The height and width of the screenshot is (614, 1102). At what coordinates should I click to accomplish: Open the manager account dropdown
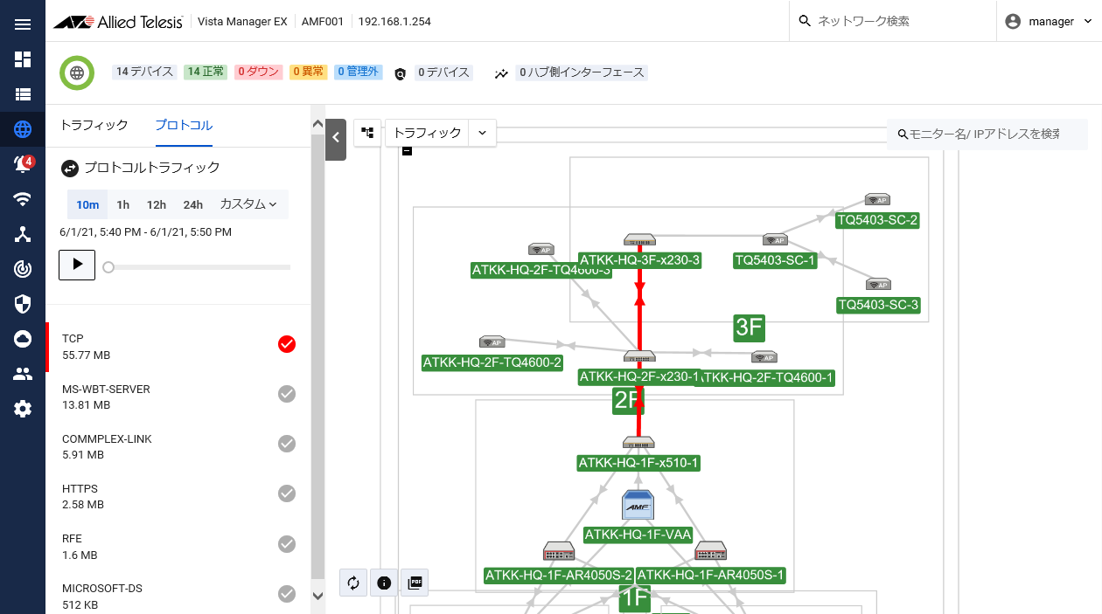(1050, 22)
